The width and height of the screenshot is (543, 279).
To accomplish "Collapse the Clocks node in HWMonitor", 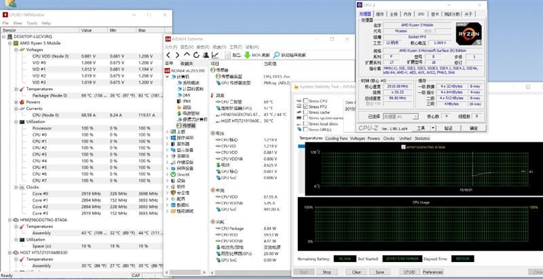I will [x=16, y=187].
